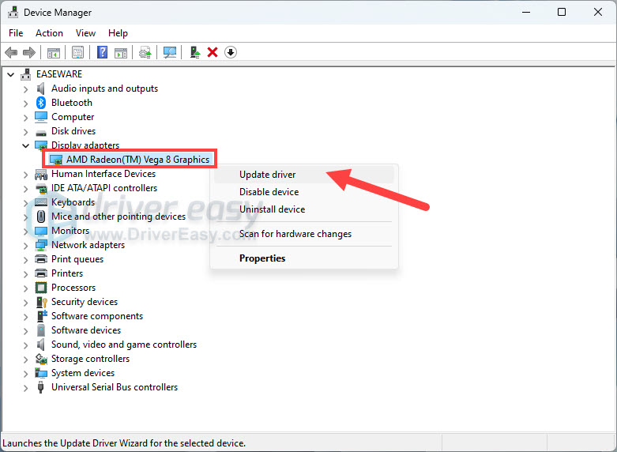Image resolution: width=617 pixels, height=452 pixels.
Task: Collapse the Display adapters category
Action: point(26,145)
